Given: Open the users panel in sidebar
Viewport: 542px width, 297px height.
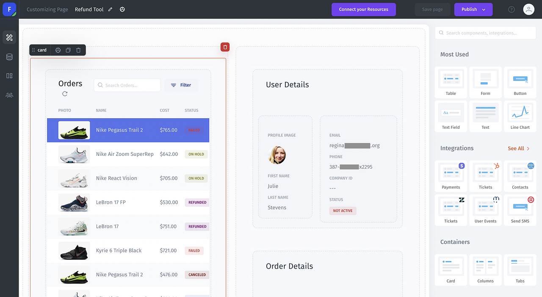Looking at the screenshot, I should point(9,95).
